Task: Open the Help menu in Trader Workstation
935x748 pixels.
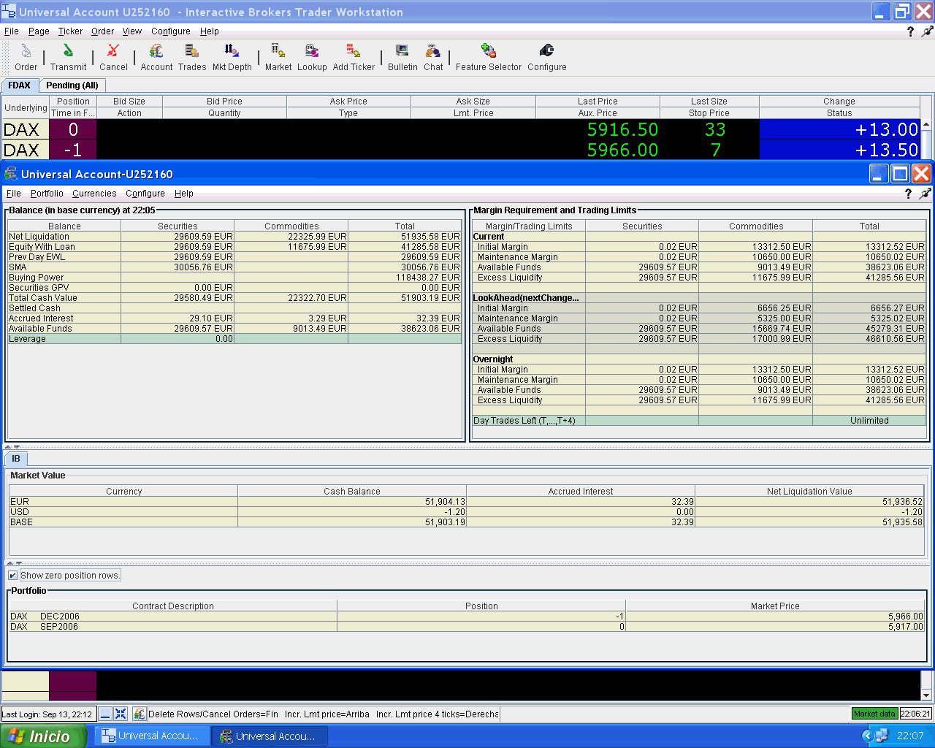Action: [x=210, y=31]
